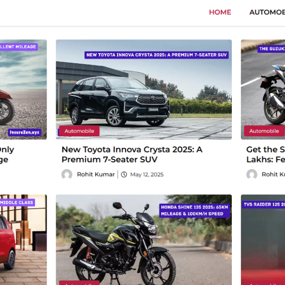Screen dimensions: 285x285
Task: Open headline 'New Toyota Innova Crysta 2025'
Action: pyautogui.click(x=132, y=154)
